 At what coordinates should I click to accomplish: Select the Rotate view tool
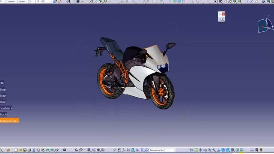205,150
